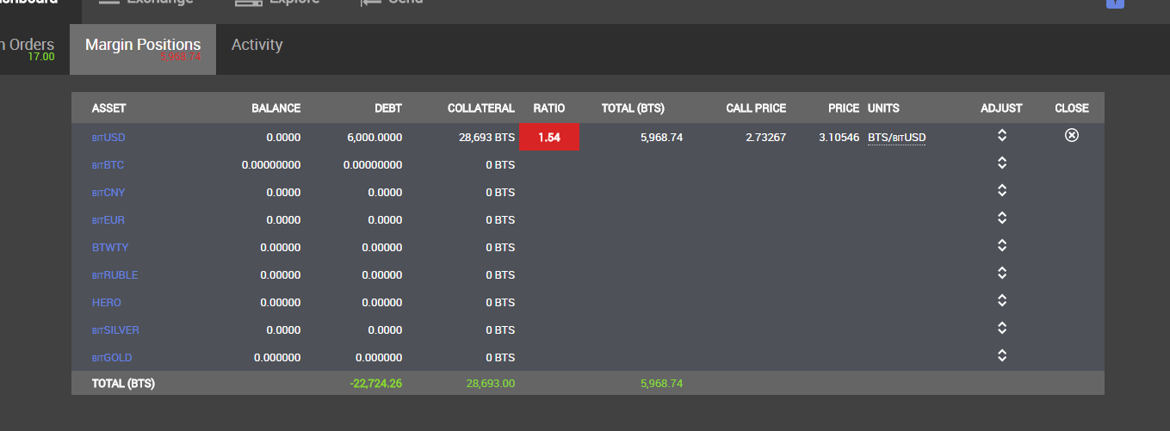Select the bitBTC 0.00000000 balance value
The height and width of the screenshot is (431, 1170).
(x=271, y=165)
